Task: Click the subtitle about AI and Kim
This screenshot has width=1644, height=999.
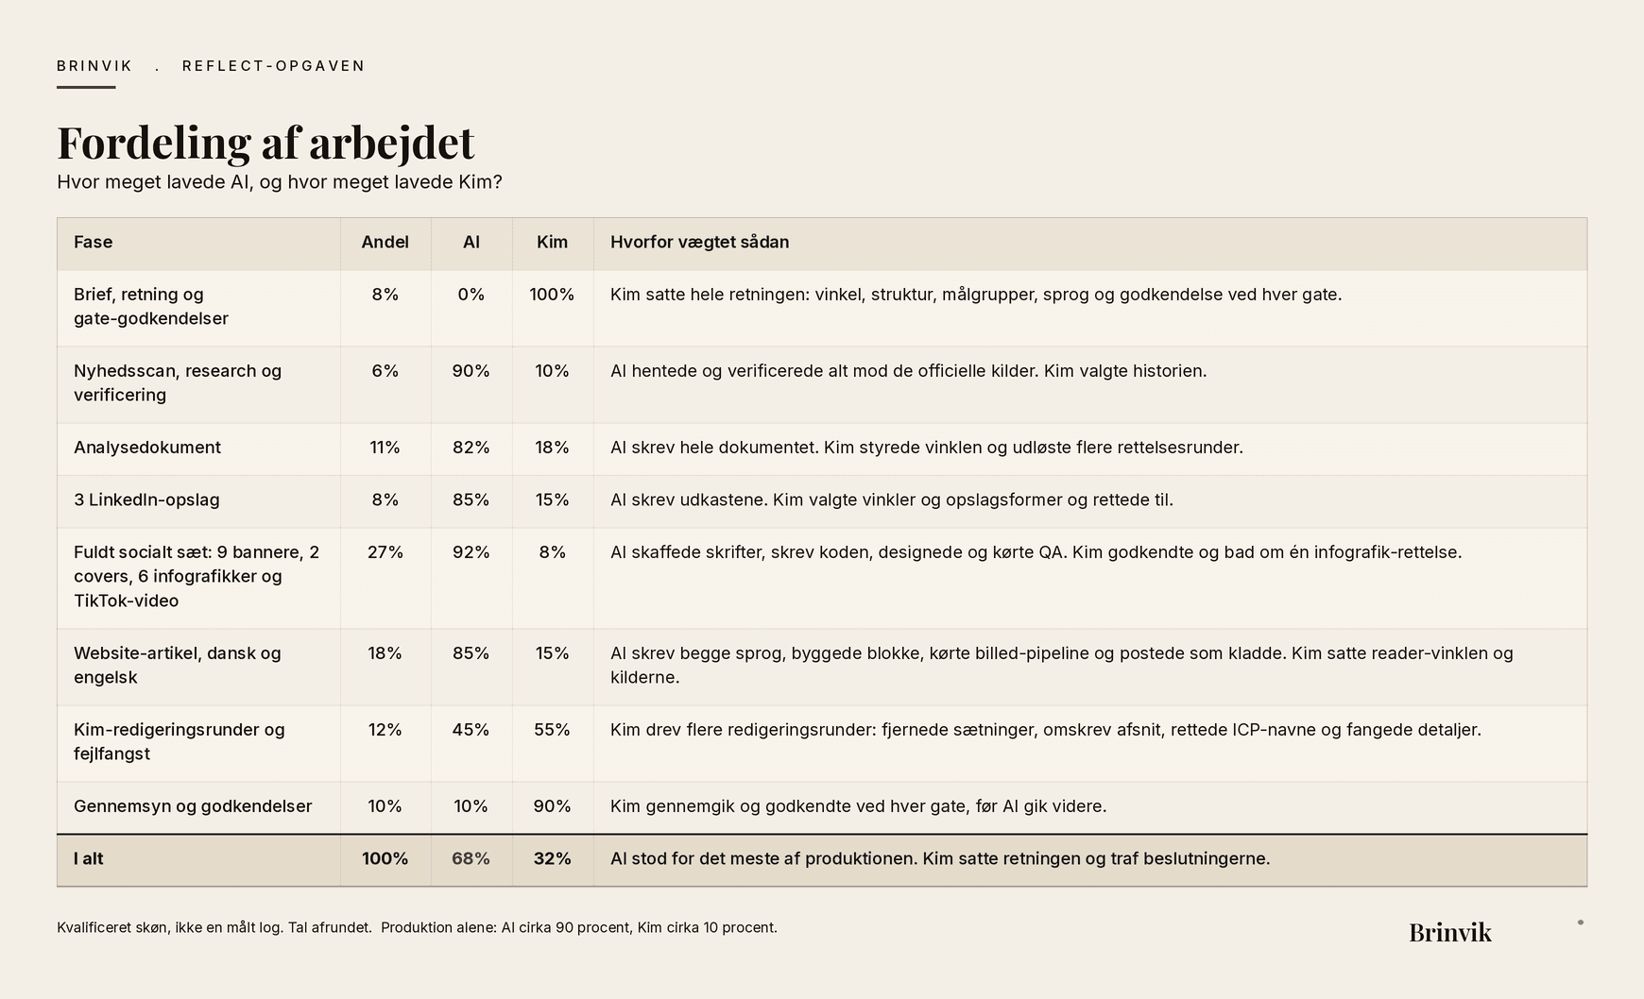Action: click(x=280, y=182)
